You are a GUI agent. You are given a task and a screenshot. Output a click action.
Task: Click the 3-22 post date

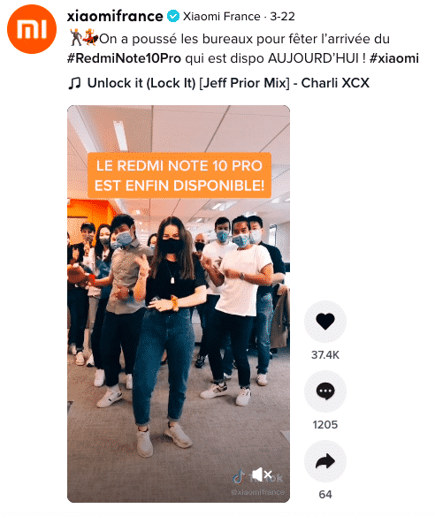point(282,16)
